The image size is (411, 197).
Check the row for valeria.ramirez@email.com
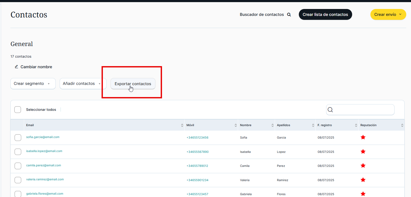18,180
